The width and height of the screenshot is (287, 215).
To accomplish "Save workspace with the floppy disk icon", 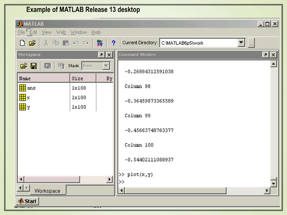I will [x=34, y=66].
